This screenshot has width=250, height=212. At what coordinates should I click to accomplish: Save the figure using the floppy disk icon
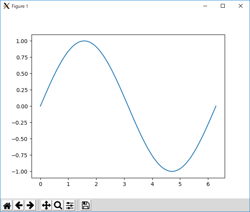click(86, 205)
